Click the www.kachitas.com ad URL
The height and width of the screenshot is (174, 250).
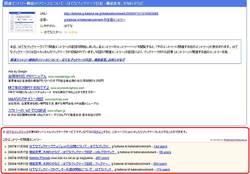coord(57,99)
